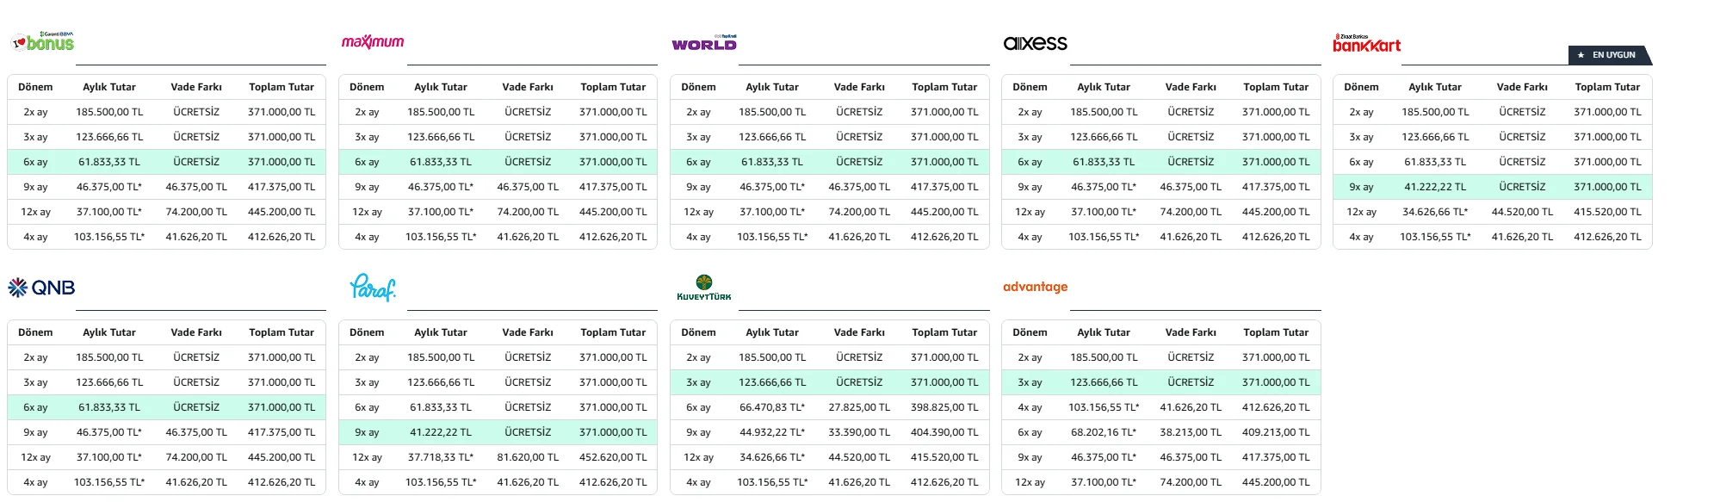Select the maximum card logo

pyautogui.click(x=373, y=41)
